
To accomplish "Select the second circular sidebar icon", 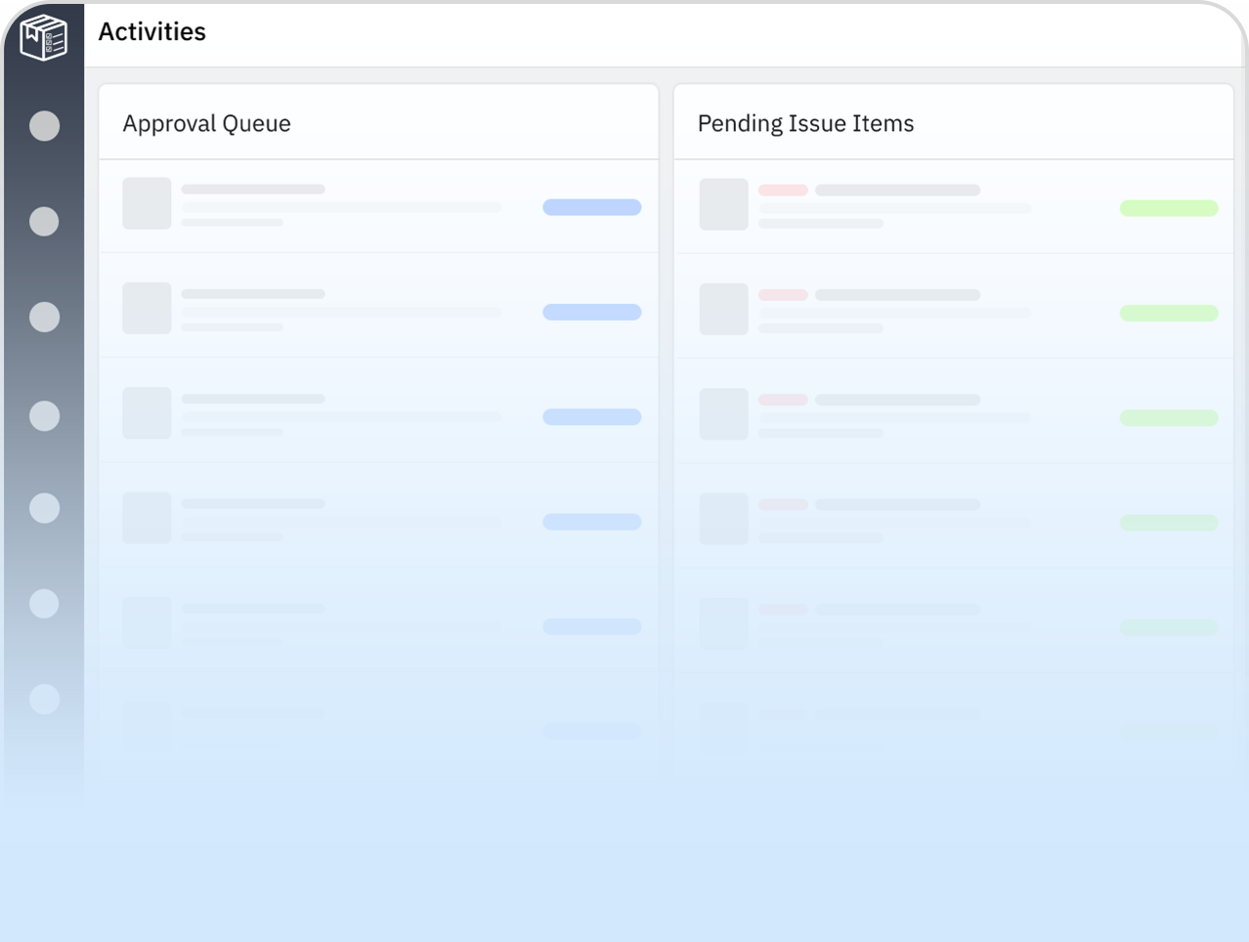I will pyautogui.click(x=44, y=222).
